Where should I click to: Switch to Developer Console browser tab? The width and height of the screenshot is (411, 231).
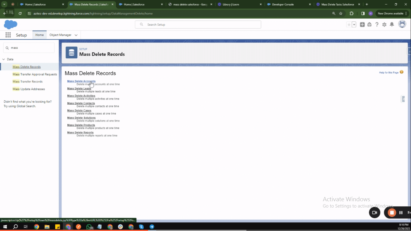pos(289,5)
